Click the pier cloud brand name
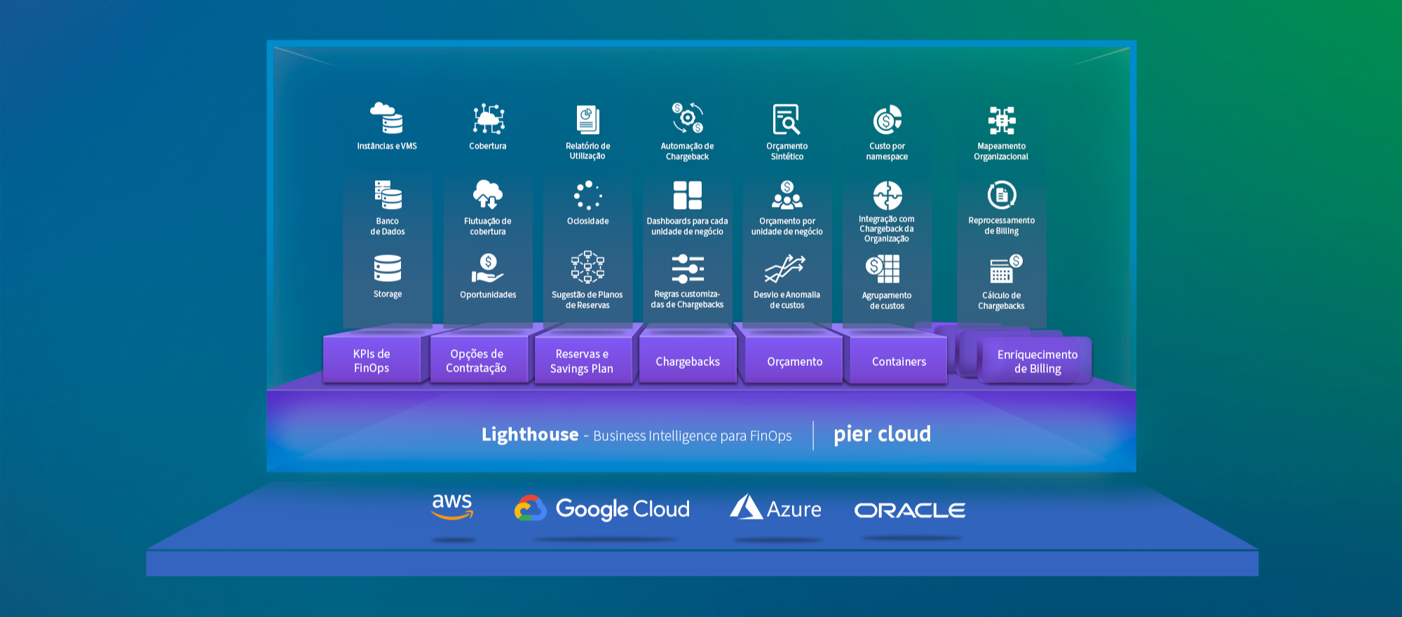This screenshot has width=1402, height=617. pos(882,434)
